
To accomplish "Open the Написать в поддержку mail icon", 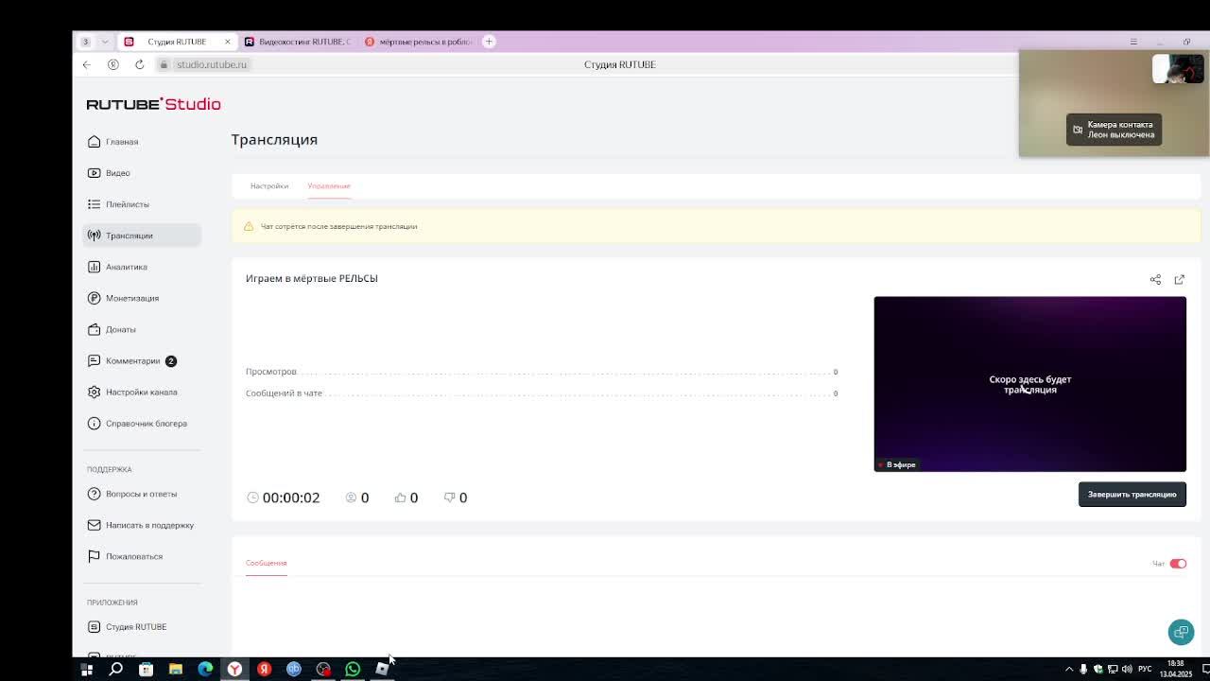I will point(94,525).
